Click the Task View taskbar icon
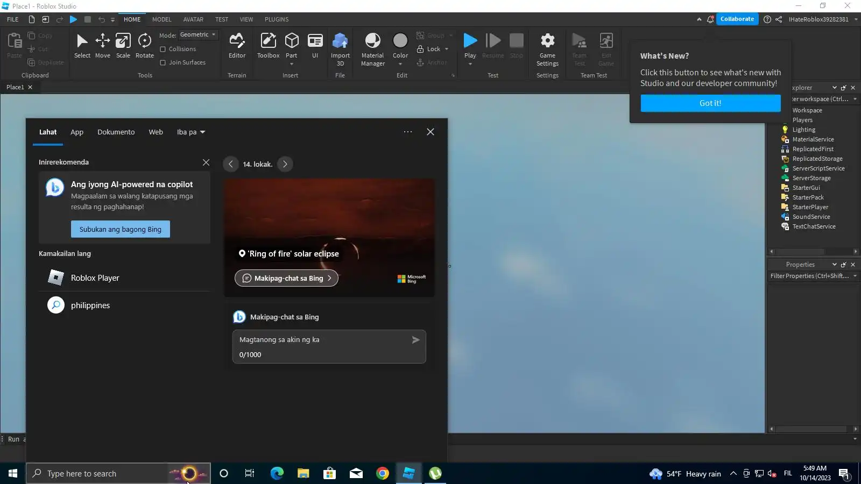Image resolution: width=861 pixels, height=484 pixels. pyautogui.click(x=250, y=473)
